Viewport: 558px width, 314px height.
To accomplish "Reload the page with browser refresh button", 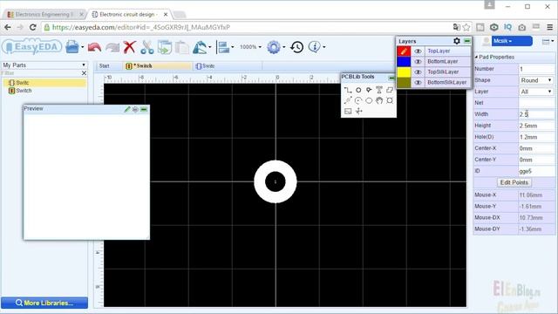I will point(33,27).
